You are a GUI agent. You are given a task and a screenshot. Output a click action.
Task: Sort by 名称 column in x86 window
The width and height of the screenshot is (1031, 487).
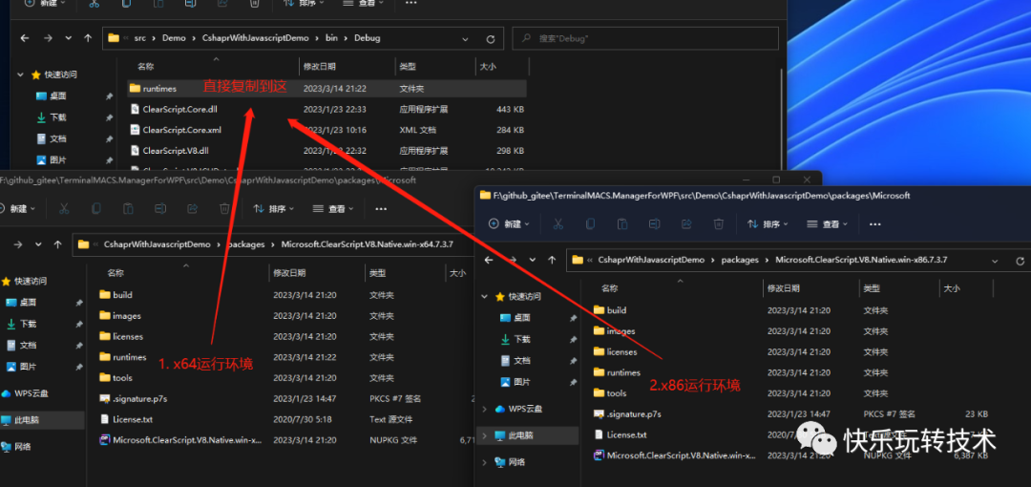click(609, 288)
